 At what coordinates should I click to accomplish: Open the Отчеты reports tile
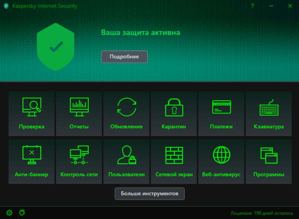79,114
